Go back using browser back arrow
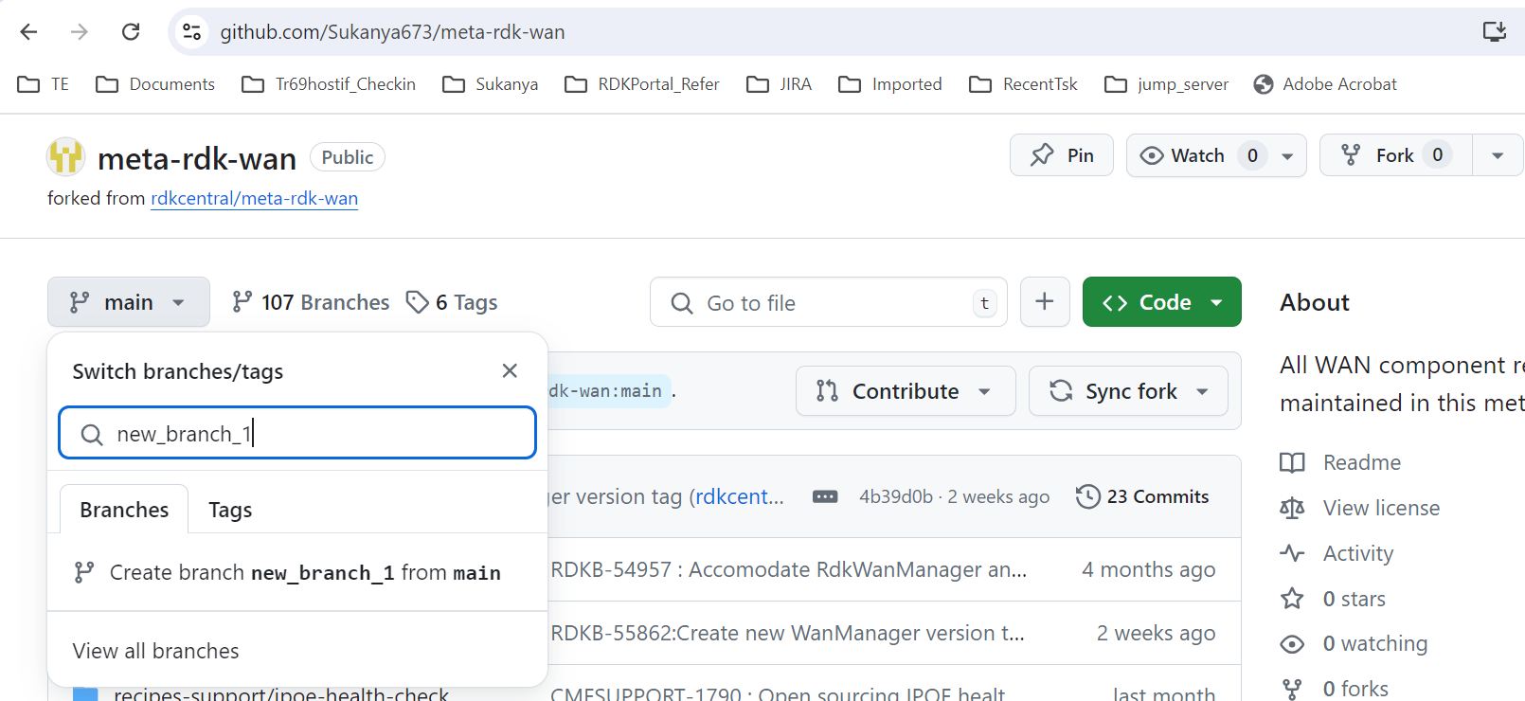This screenshot has height=701, width=1525. pyautogui.click(x=28, y=32)
